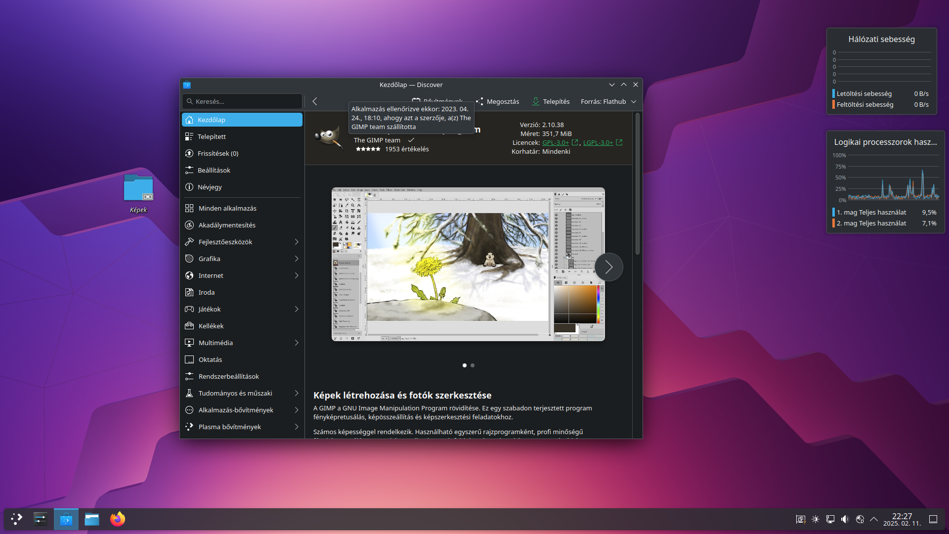The width and height of the screenshot is (949, 534).
Task: Click the Játékok gamepad icon
Action: pos(189,309)
